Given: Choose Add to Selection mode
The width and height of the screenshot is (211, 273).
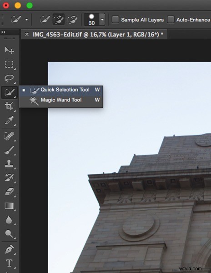Looking at the screenshot, I should 59,19.
